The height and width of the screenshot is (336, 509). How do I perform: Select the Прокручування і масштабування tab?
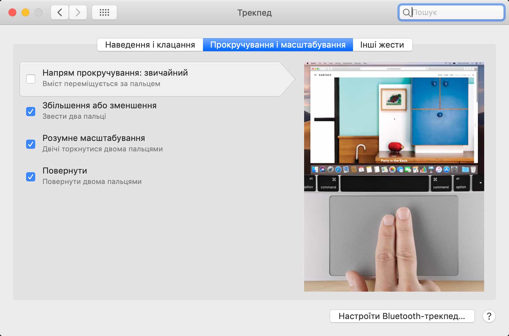[278, 45]
